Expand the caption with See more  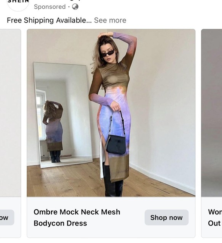pos(110,20)
